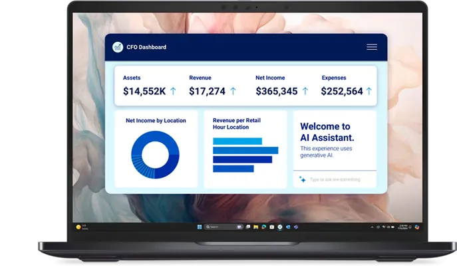Click the CFO Dashboard logo icon

click(118, 47)
